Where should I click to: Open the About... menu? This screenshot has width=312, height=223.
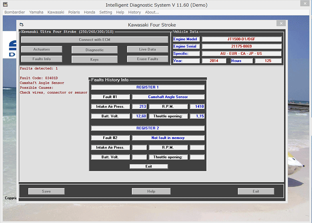point(152,12)
